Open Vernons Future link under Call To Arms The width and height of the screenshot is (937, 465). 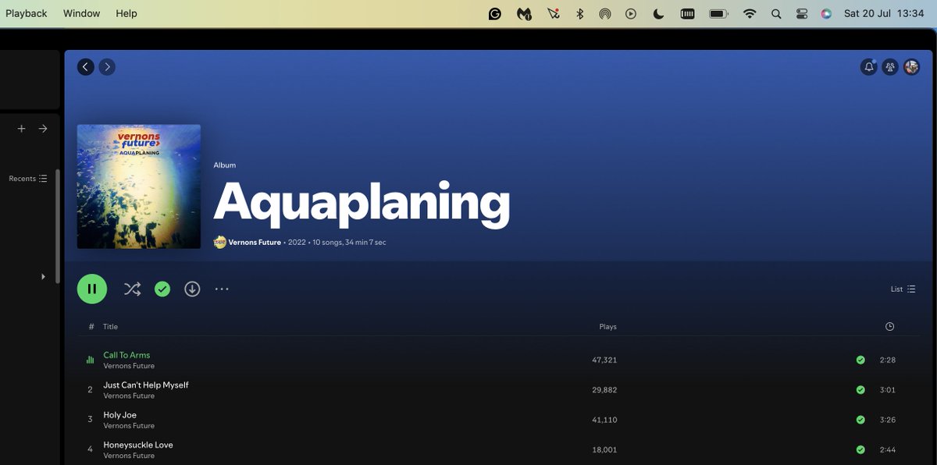click(129, 366)
